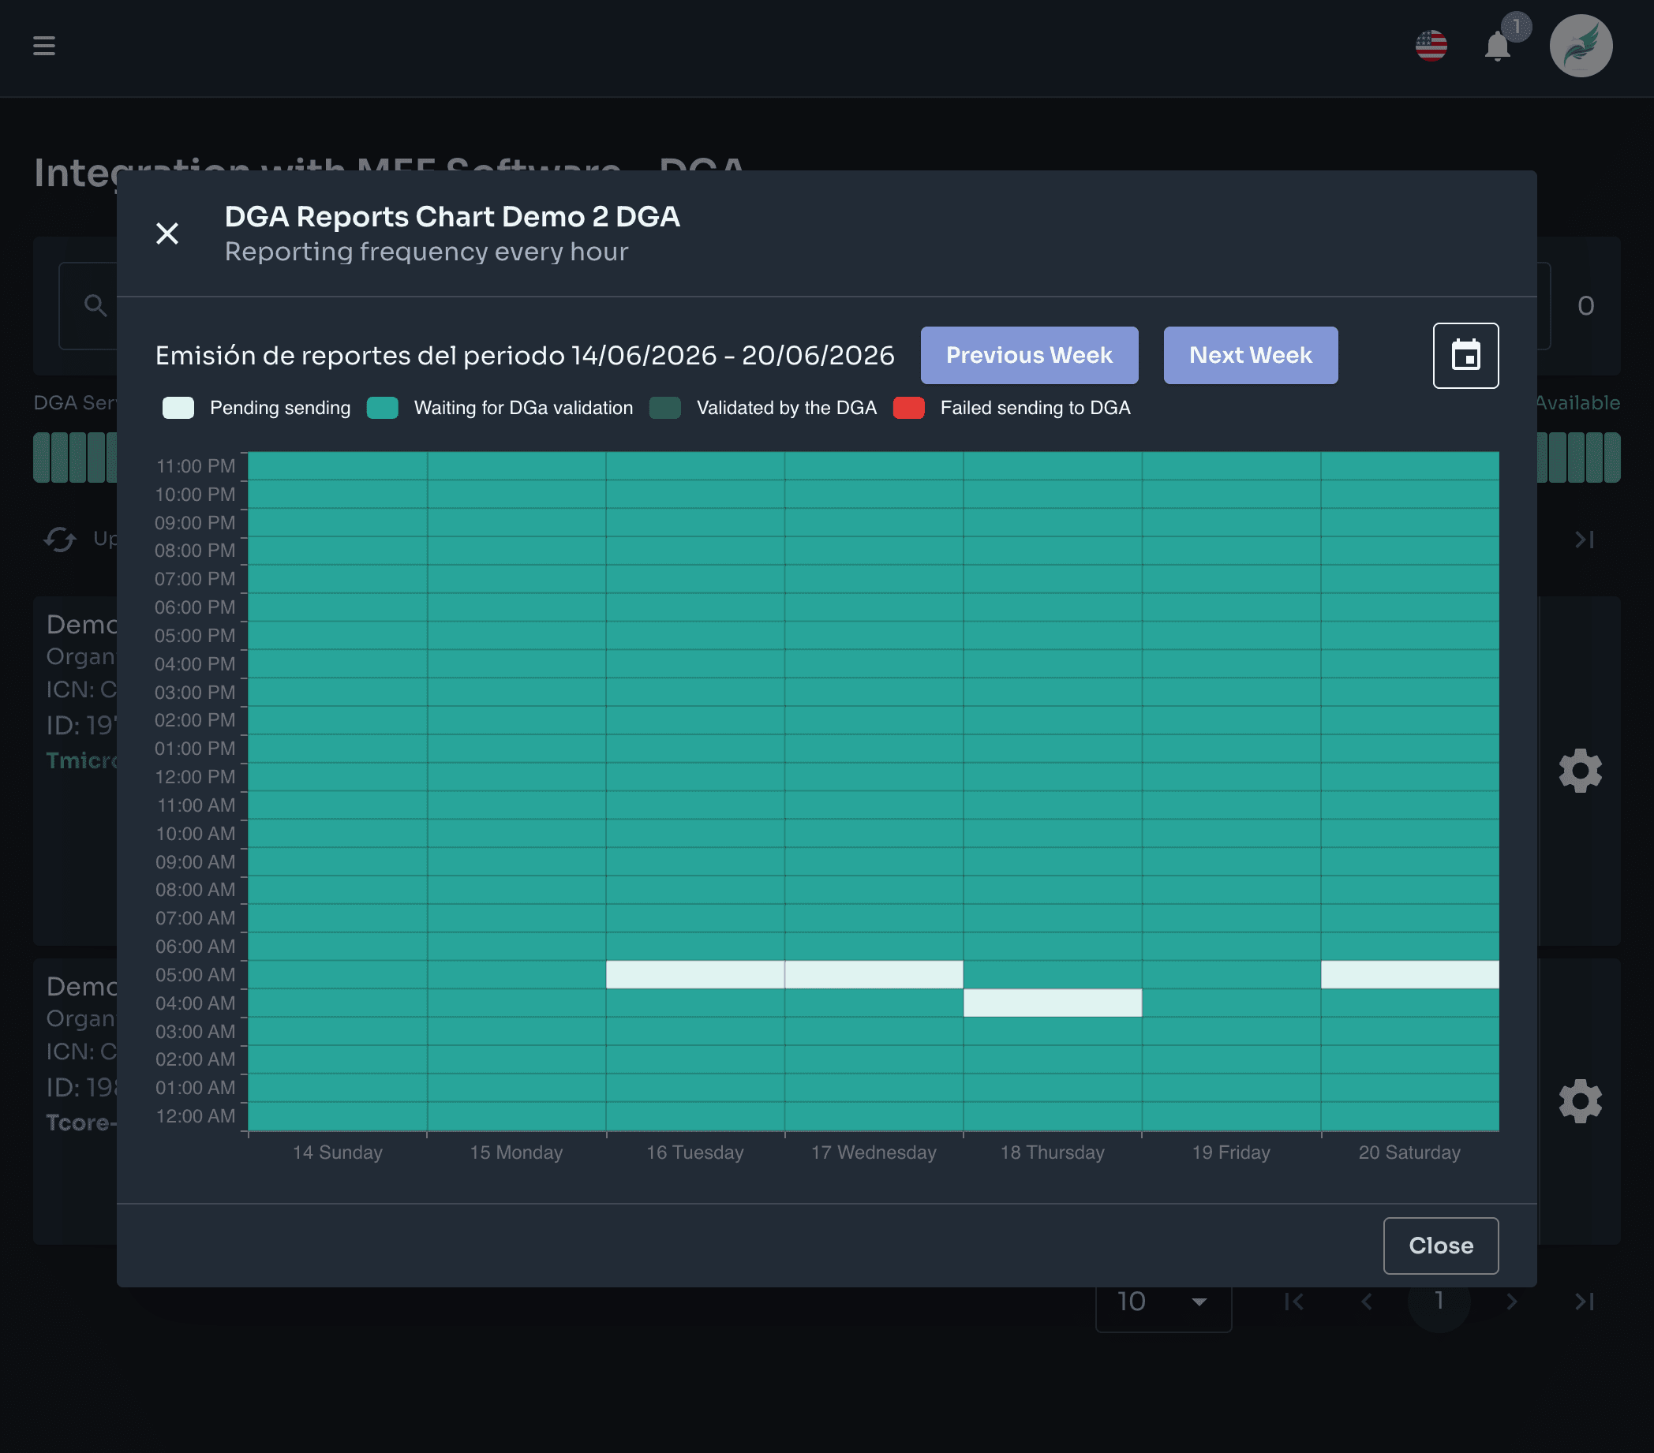Open the hamburger navigation menu
The image size is (1654, 1453).
tap(43, 46)
